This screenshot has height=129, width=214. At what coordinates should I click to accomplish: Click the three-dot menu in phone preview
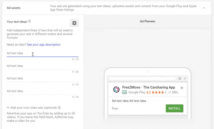[185, 78]
